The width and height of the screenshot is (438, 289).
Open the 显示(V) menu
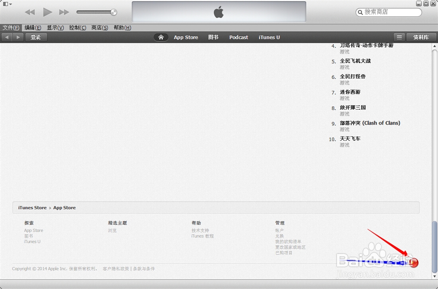click(x=55, y=28)
